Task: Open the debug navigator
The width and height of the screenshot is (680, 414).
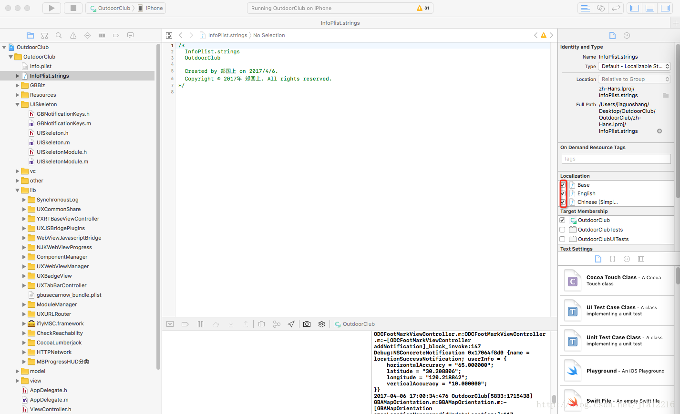Action: coord(102,36)
